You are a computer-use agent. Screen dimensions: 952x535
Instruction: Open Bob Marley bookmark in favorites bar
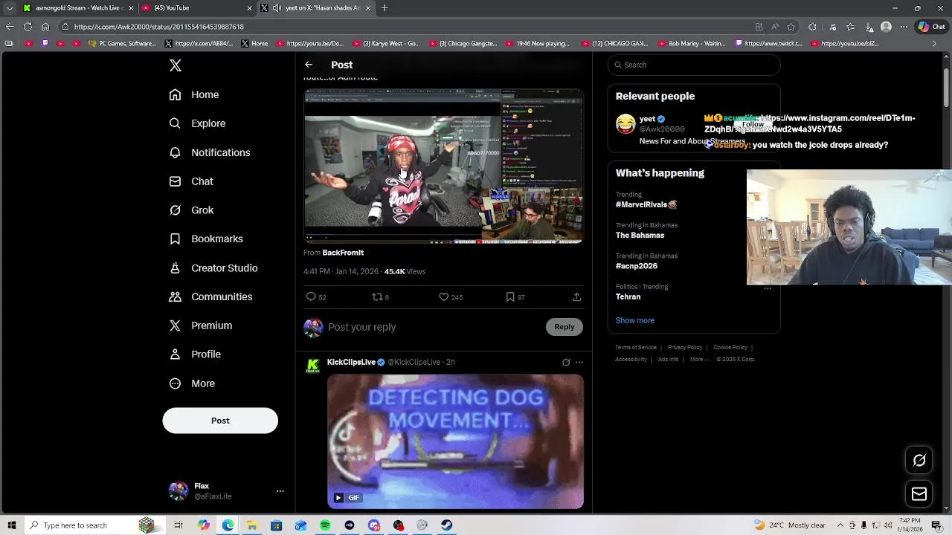[692, 44]
